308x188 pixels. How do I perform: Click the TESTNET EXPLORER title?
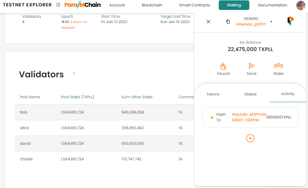coord(27,5)
